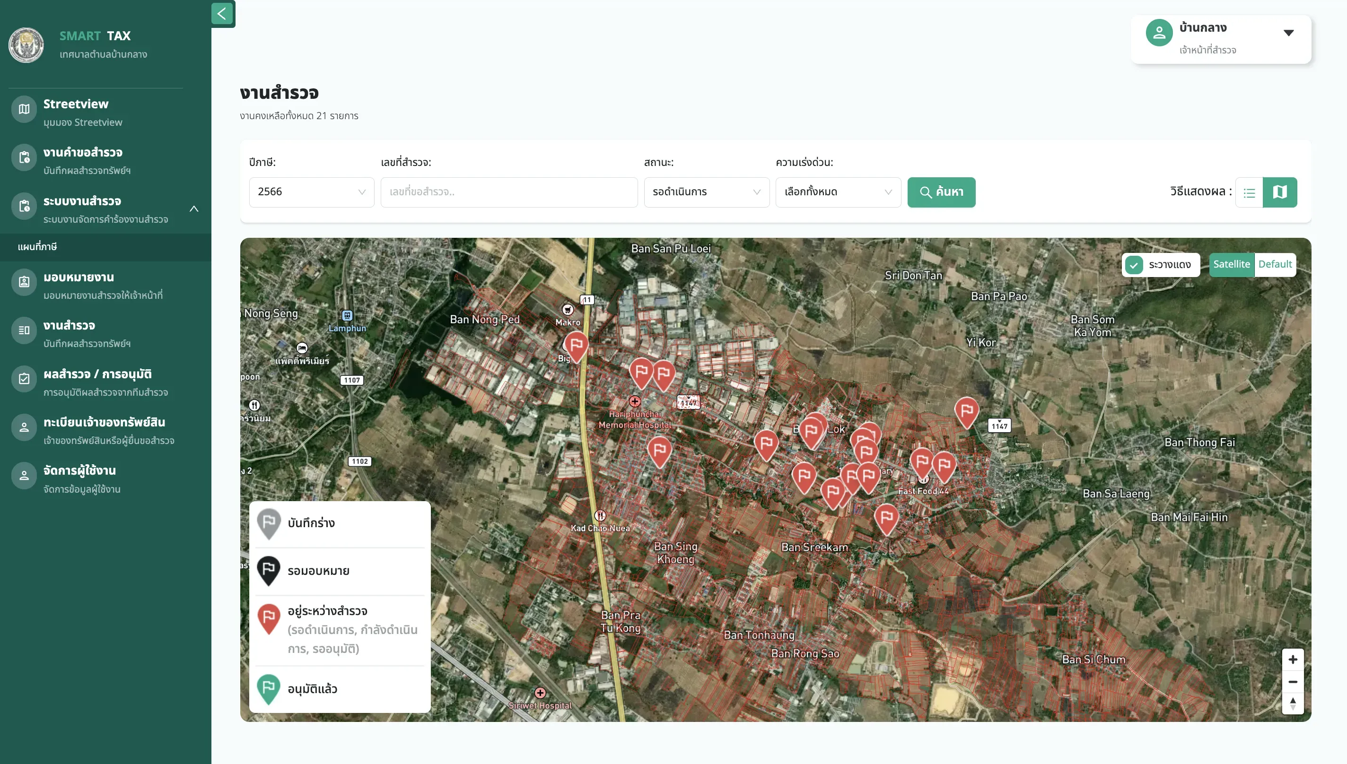This screenshot has width=1347, height=764.
Task: Zoom in on the map
Action: click(x=1293, y=660)
